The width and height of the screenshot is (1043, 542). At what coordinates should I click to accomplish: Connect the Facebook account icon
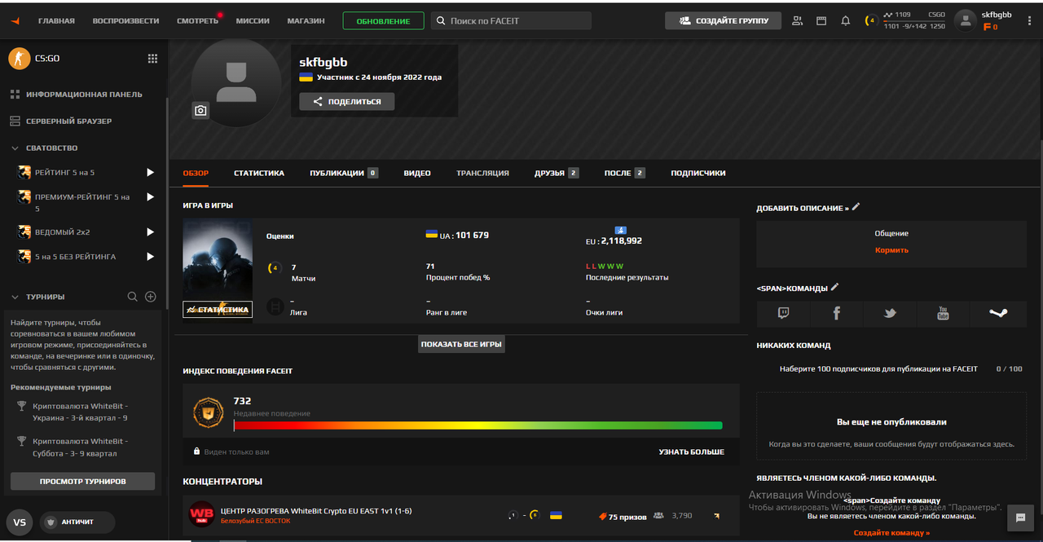pos(836,313)
